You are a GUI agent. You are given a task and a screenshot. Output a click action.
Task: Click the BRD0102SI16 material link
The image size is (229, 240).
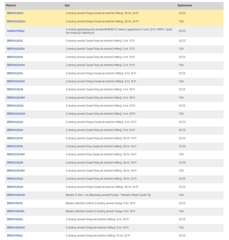(15, 73)
